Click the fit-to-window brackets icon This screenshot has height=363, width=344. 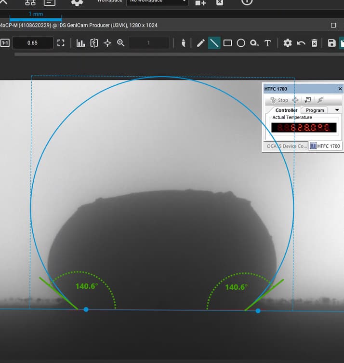(x=61, y=43)
